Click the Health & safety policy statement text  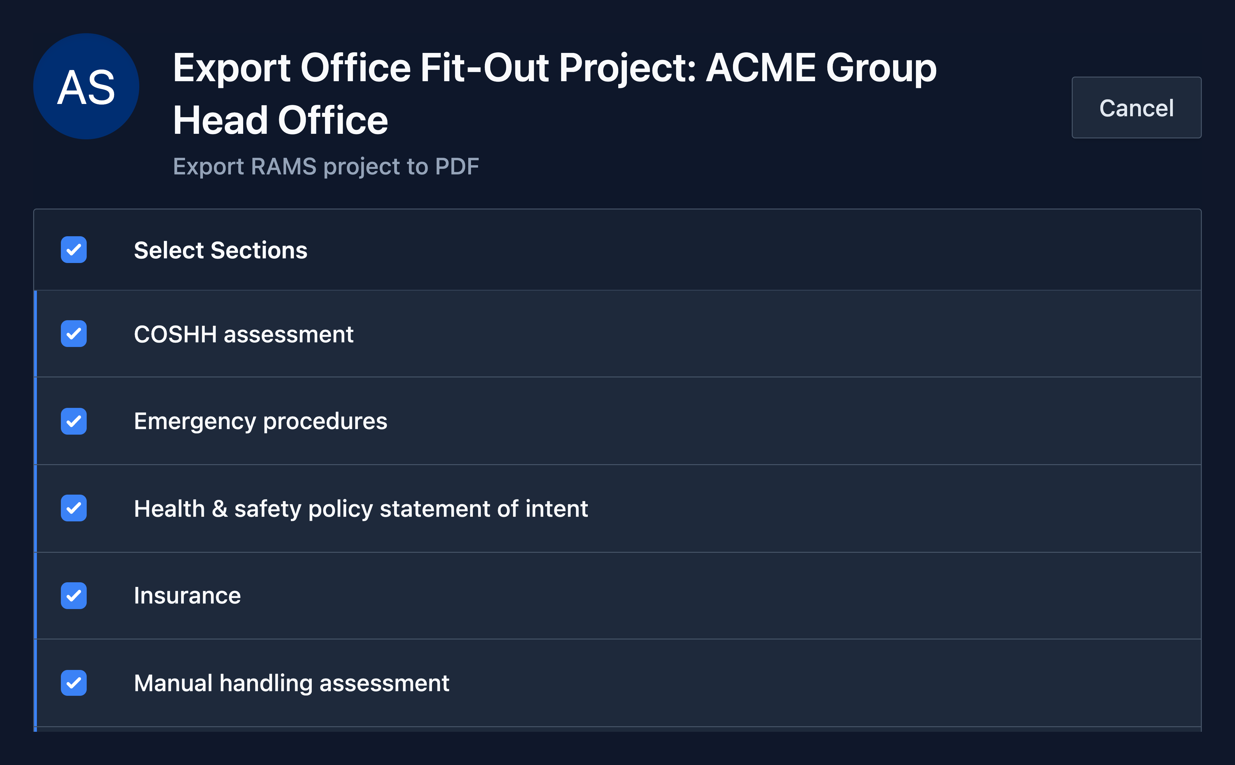point(361,508)
